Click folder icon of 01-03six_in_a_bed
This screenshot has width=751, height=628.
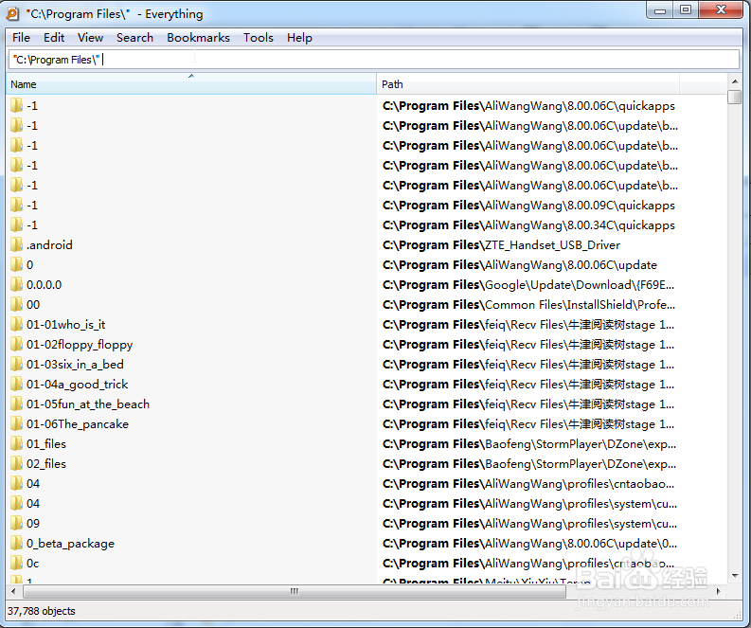tap(16, 364)
